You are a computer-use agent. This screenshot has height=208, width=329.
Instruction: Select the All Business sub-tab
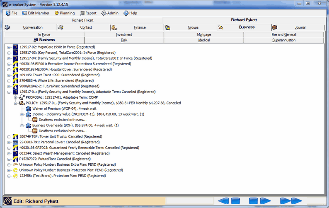44,40
